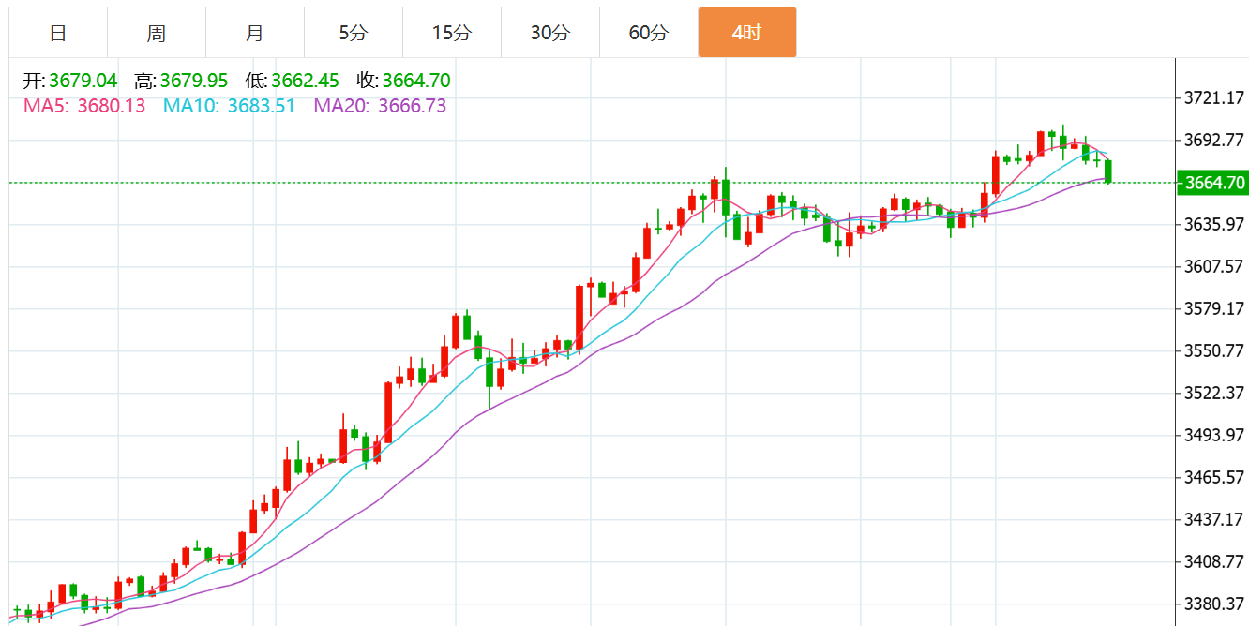The image size is (1249, 626).
Task: Click the opening price 3679.04
Action: tap(83, 81)
